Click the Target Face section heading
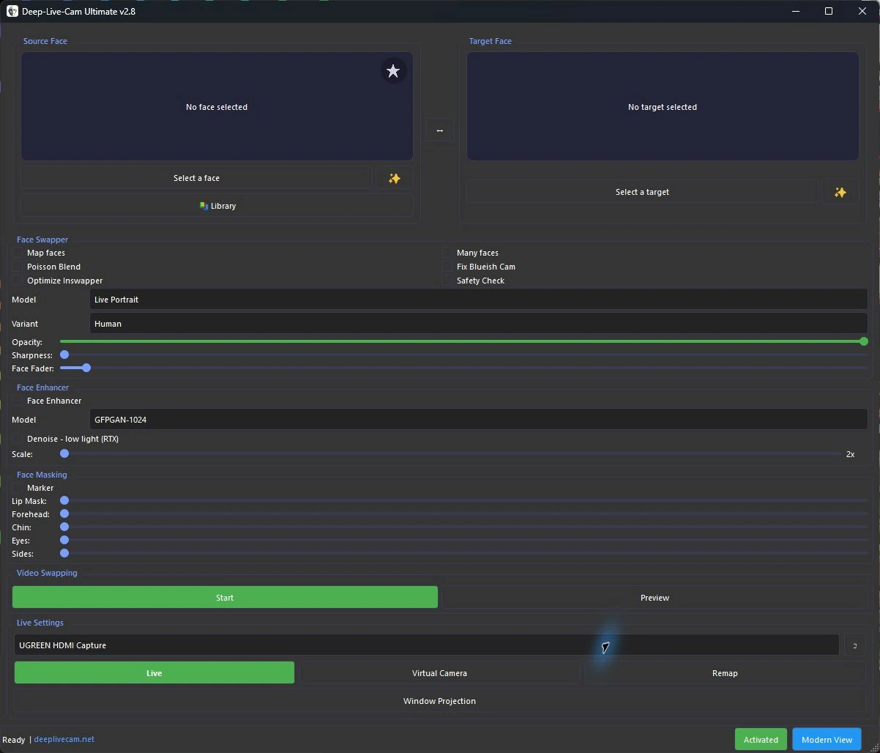The width and height of the screenshot is (880, 753). click(x=491, y=41)
